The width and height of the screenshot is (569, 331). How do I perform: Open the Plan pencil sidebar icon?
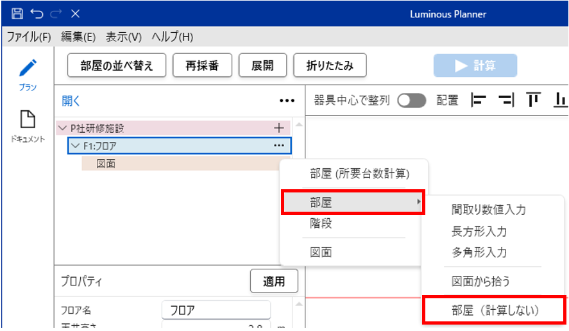click(x=28, y=68)
